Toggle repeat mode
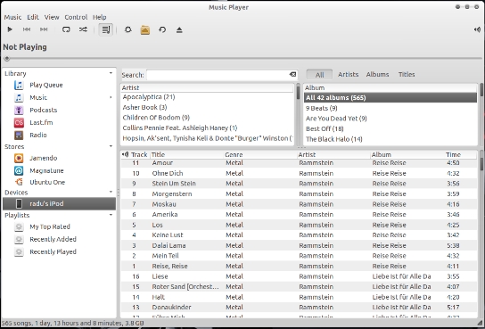 click(66, 29)
